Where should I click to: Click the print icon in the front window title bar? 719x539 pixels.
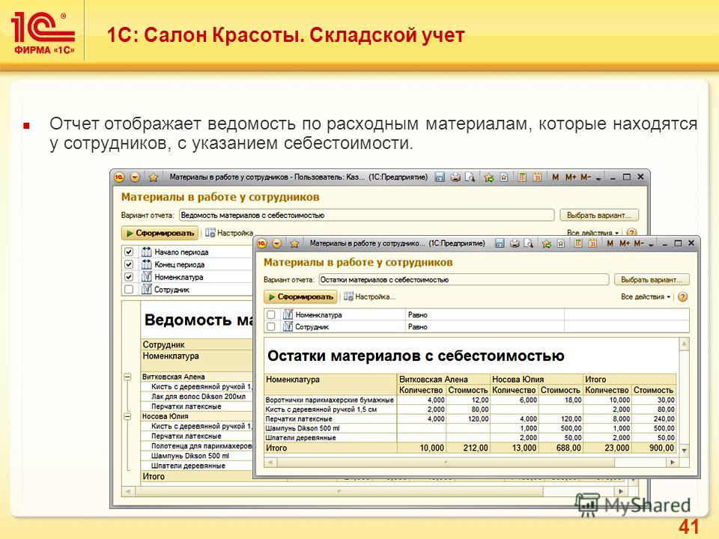coord(515,243)
